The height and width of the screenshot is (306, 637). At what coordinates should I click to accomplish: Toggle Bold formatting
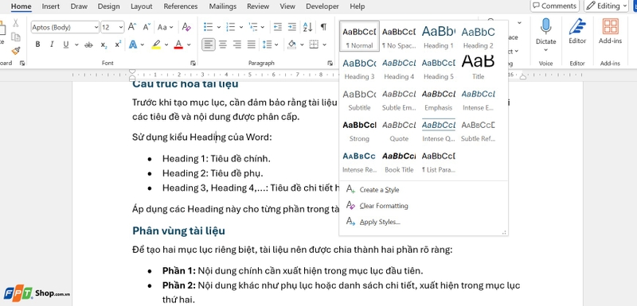37,45
